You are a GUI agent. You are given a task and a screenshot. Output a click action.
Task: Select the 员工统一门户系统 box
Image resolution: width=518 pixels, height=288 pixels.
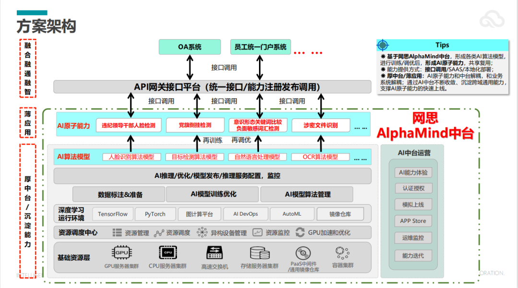point(260,47)
